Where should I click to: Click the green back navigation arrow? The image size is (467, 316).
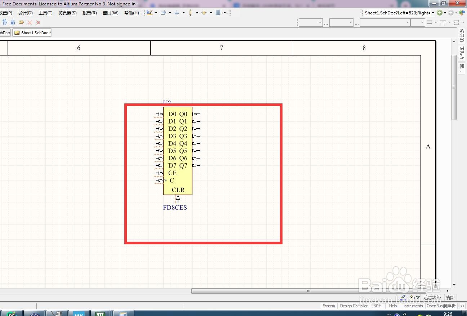440,13
